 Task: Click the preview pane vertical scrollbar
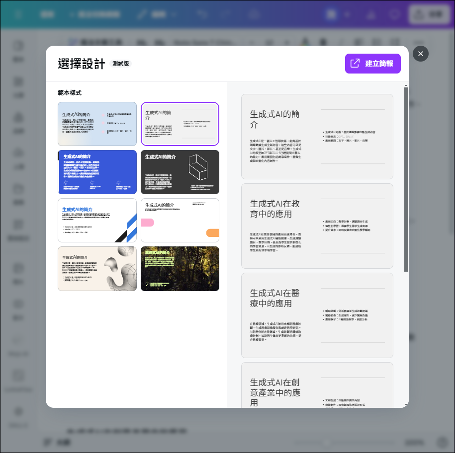[406, 179]
